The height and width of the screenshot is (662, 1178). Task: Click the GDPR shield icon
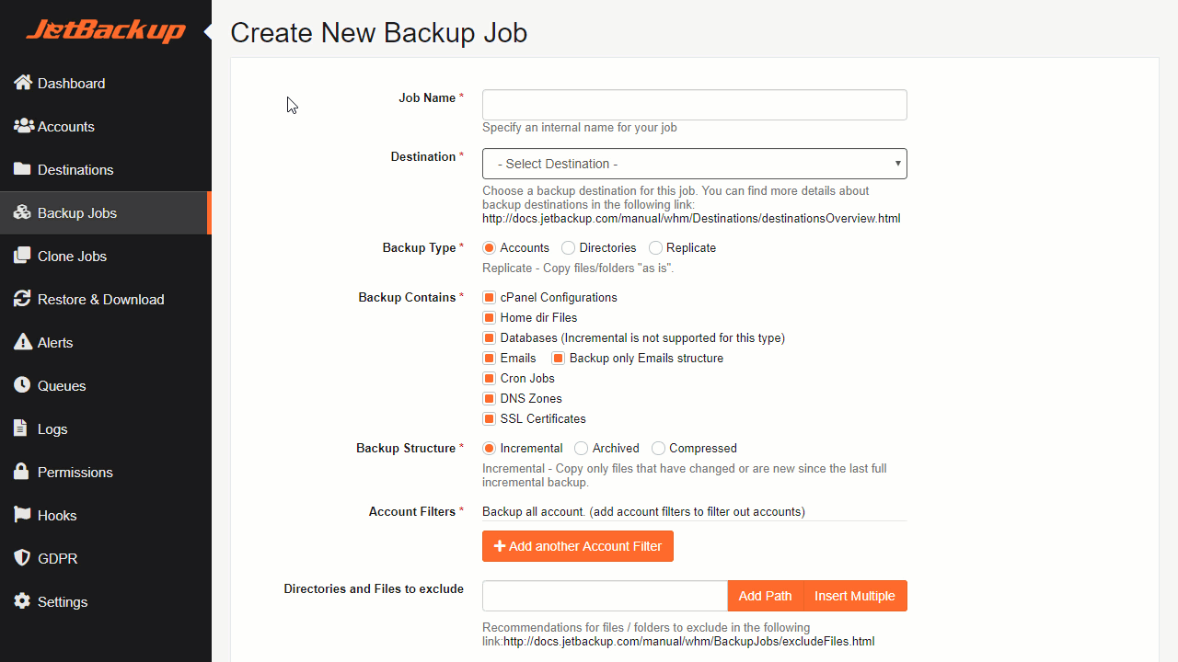pyautogui.click(x=22, y=558)
